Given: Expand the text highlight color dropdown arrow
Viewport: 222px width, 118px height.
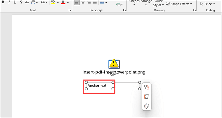Looking at the screenshot, I should (58, 2).
